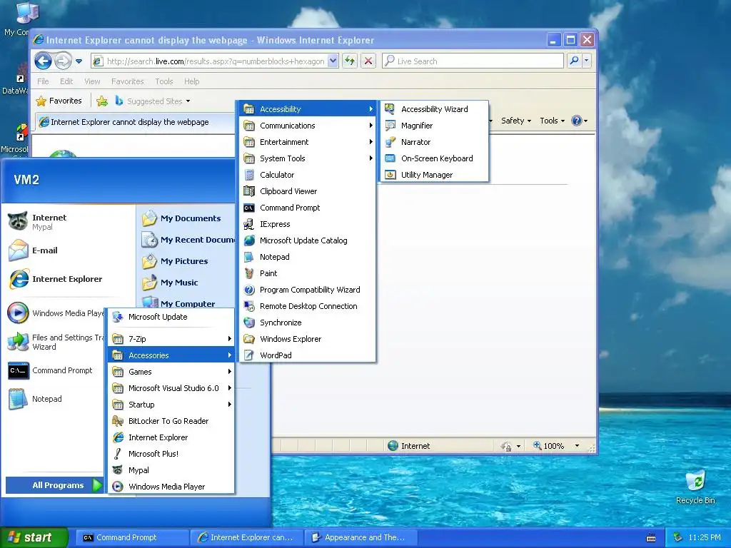Switch to Appearance and Themes taskbar button

(361, 537)
